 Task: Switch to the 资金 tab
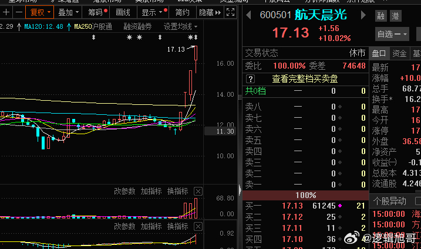tap(399, 53)
